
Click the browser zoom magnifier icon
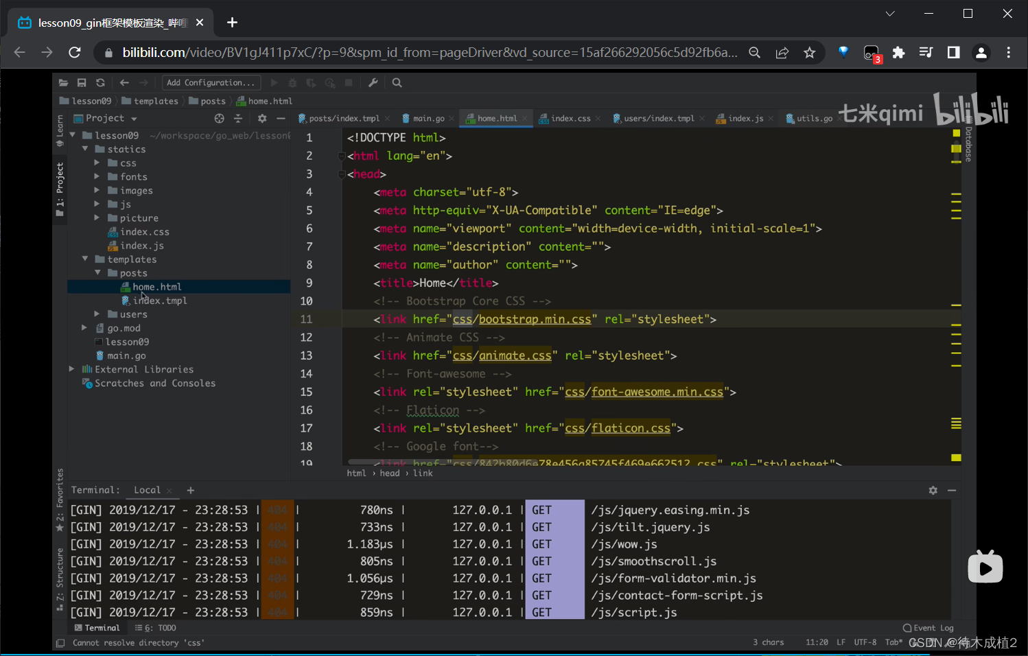(754, 53)
